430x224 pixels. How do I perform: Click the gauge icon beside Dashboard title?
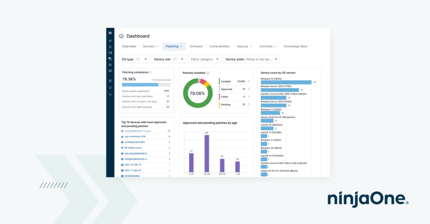121,36
